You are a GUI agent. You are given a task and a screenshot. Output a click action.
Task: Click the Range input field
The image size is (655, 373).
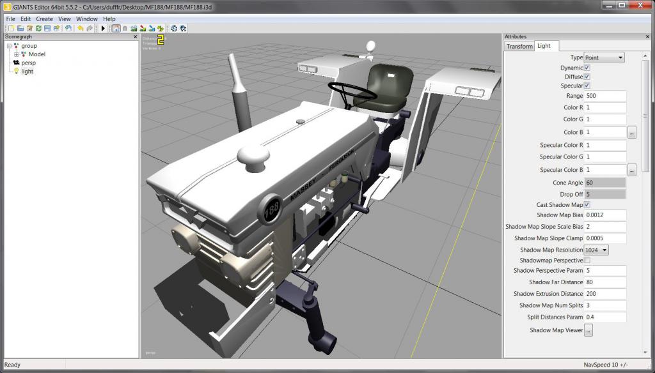(x=605, y=96)
